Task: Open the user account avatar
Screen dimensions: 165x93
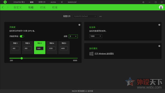Action: click(161, 7)
